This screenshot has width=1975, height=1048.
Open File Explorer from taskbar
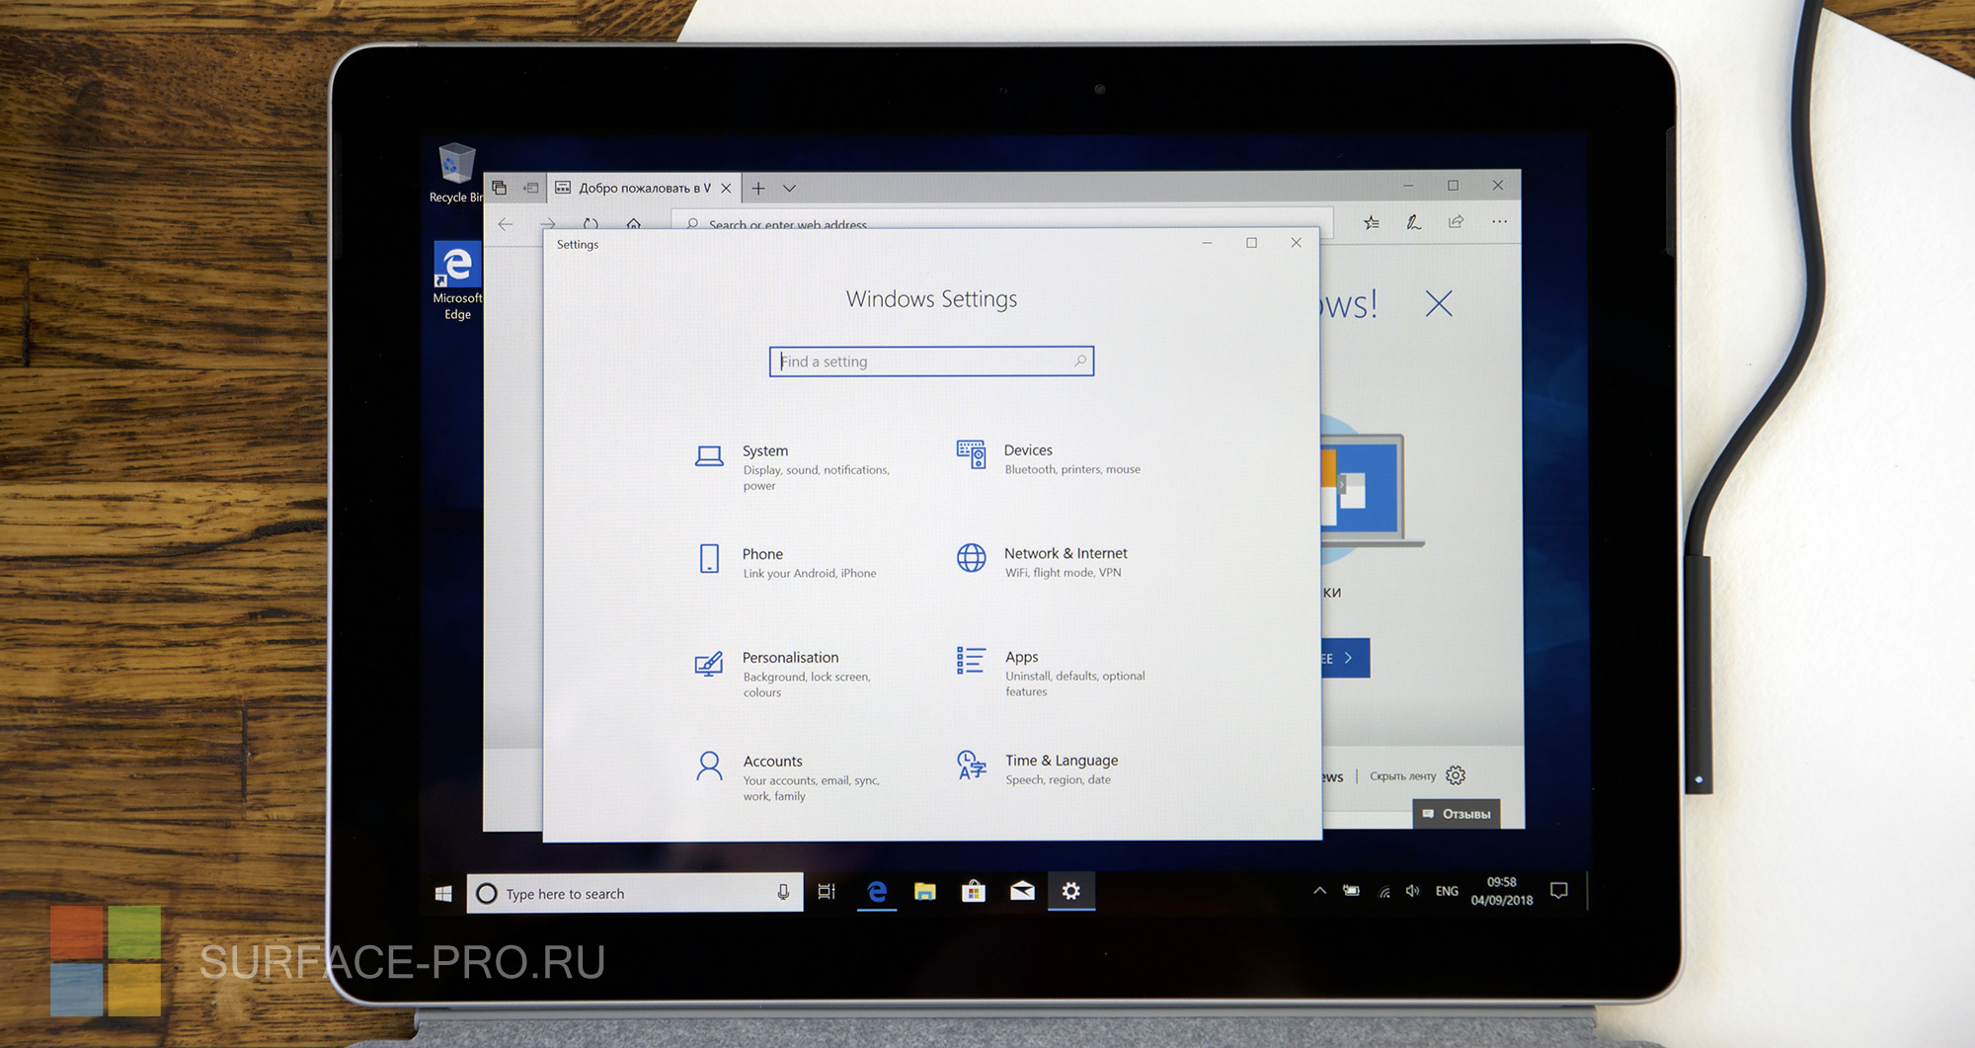coord(924,892)
